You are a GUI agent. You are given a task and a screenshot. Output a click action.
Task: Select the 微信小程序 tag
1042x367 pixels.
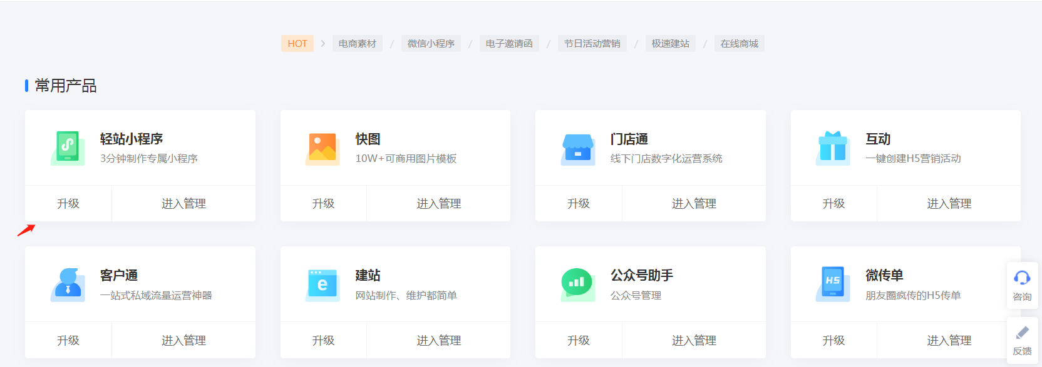(x=431, y=44)
